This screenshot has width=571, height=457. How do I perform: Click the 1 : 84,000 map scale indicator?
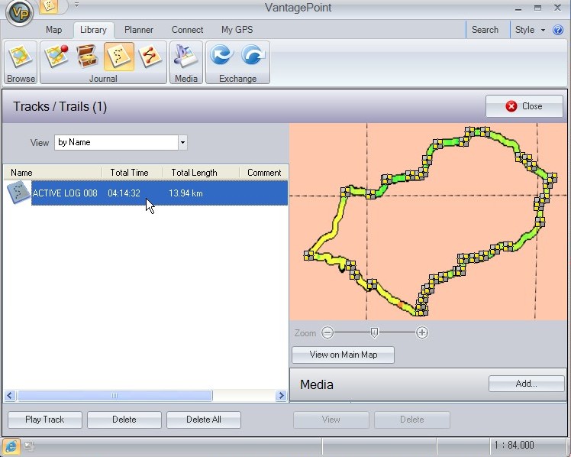(x=514, y=445)
